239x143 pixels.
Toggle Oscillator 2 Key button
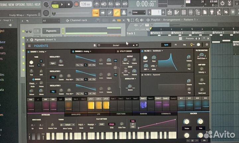(x=53, y=77)
